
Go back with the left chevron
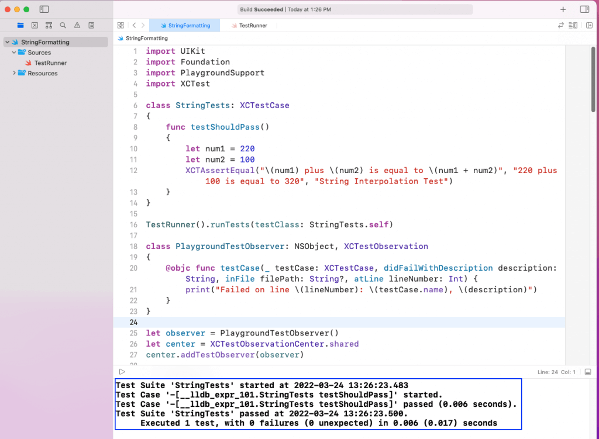134,25
